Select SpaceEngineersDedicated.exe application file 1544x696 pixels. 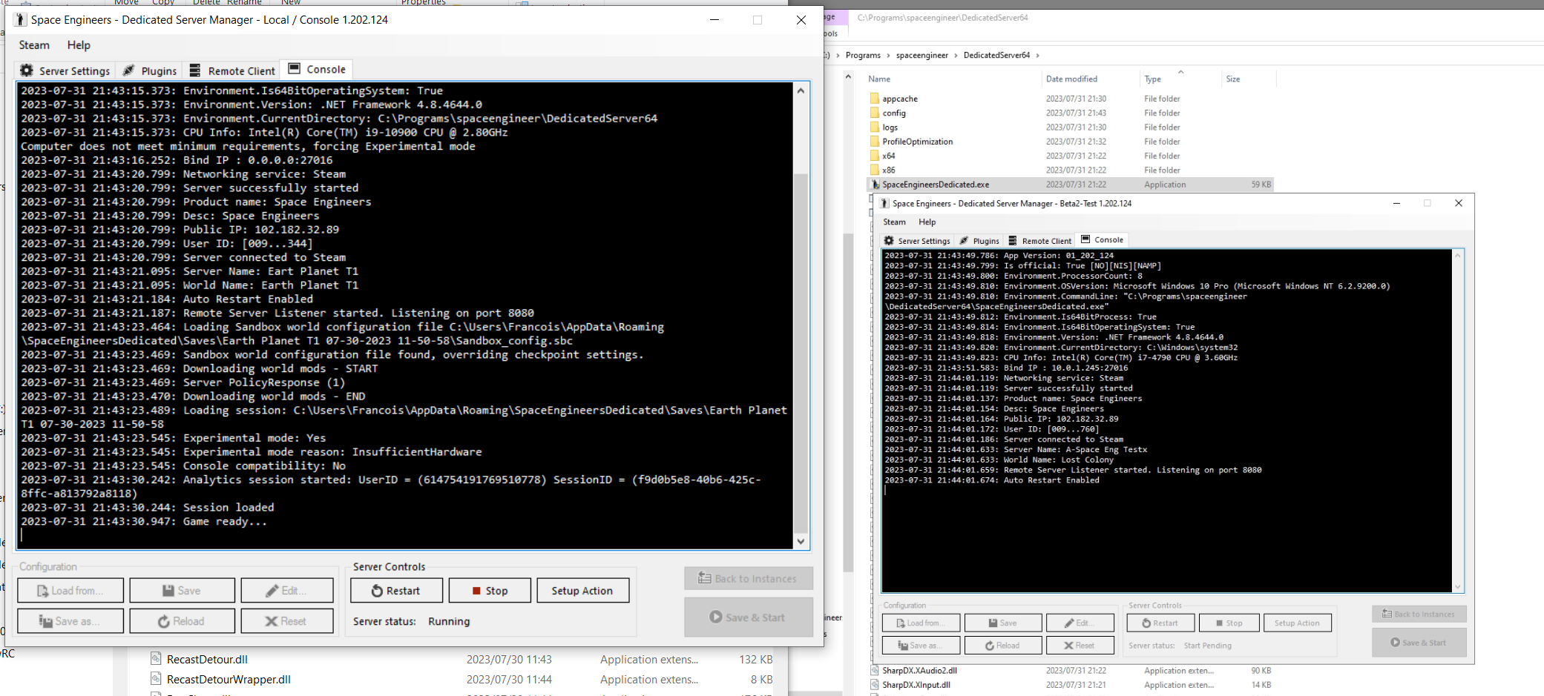pos(935,185)
